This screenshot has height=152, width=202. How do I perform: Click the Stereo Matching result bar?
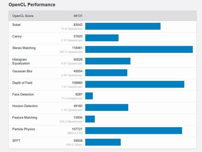pyautogui.click(x=139, y=49)
